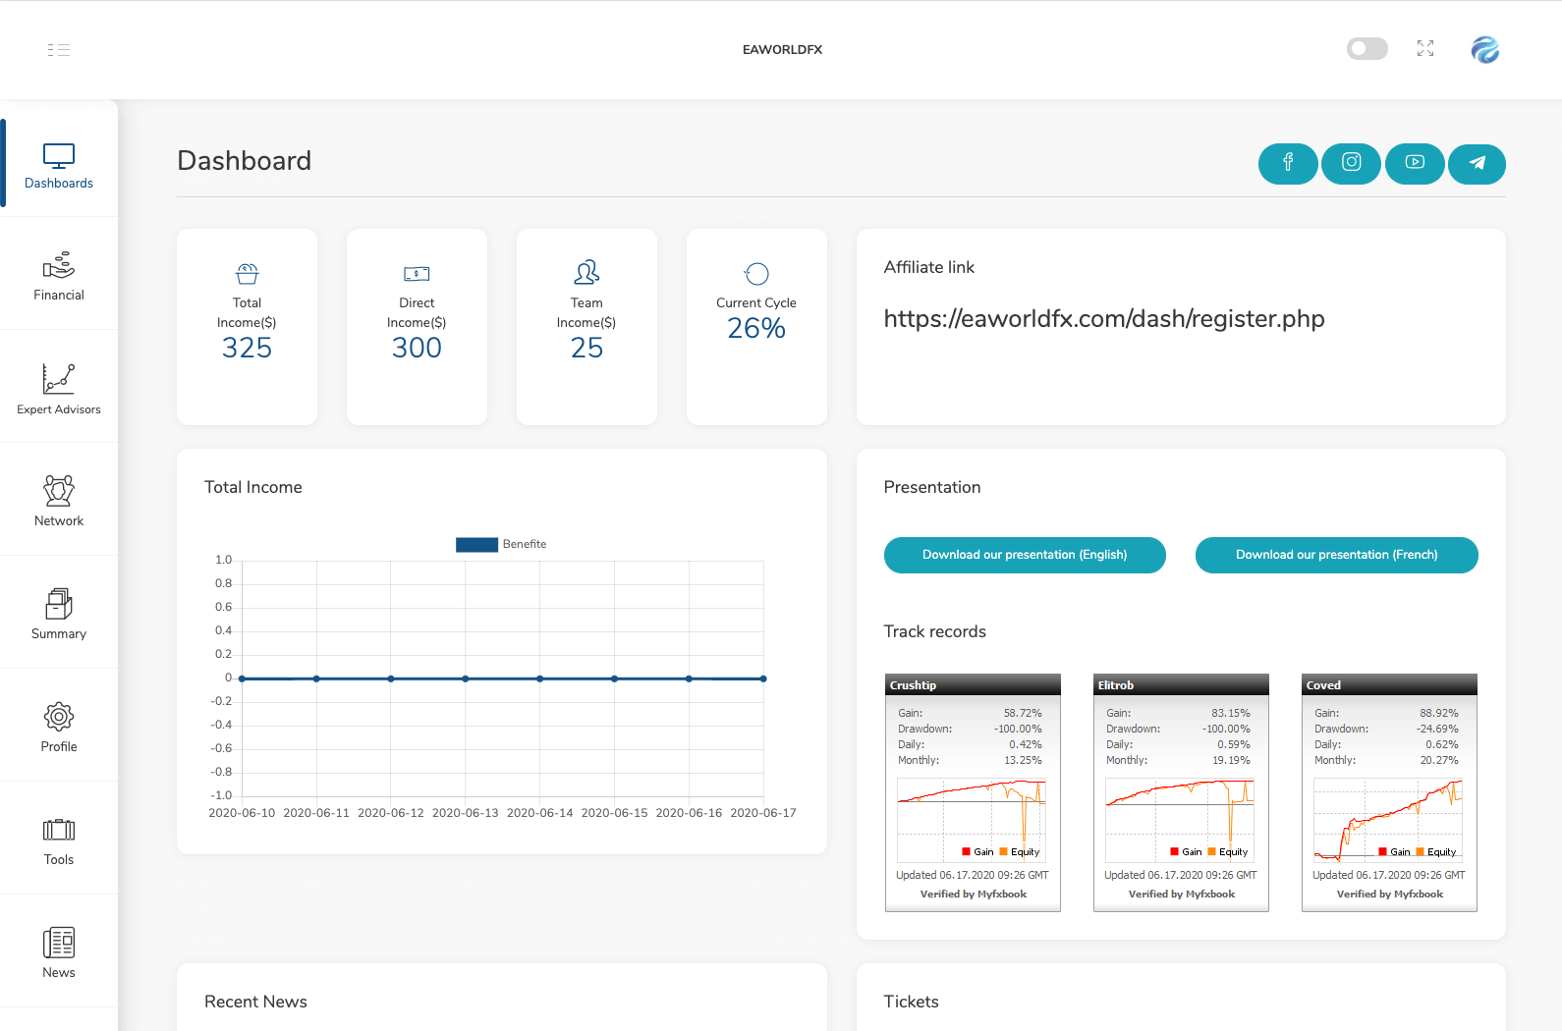Click the Total Income value 325

coord(247,348)
